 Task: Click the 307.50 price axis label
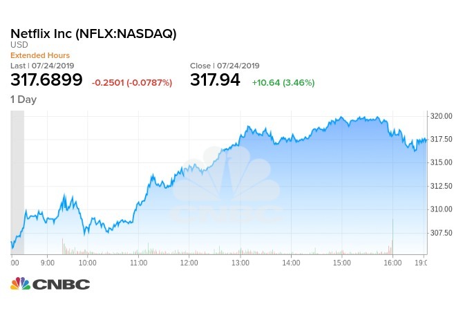[x=441, y=233]
